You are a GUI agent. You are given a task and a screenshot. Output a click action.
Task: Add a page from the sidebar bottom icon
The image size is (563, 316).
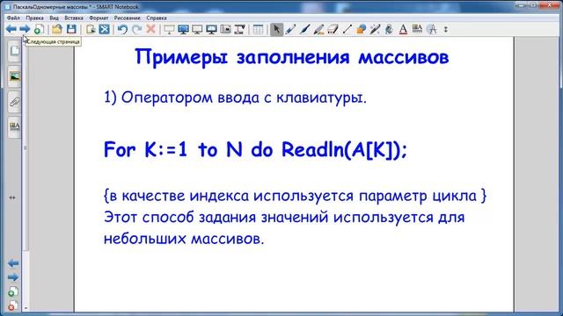tap(13, 291)
